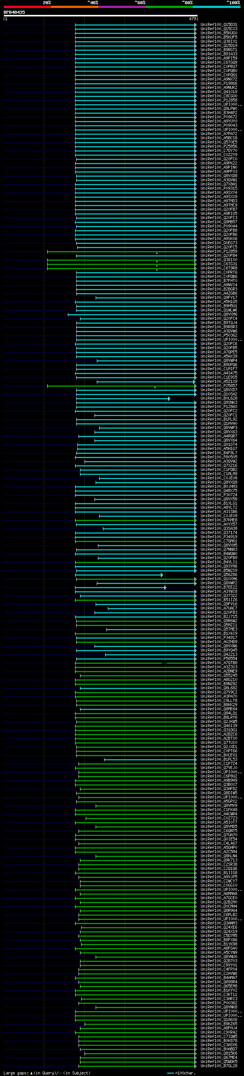Select UniRef100_P12858 label
The image size is (244, 1076).
pos(219,100)
